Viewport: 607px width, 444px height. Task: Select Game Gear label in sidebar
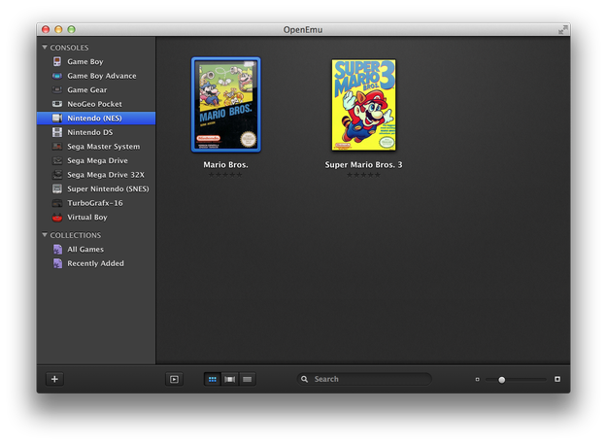(x=87, y=89)
